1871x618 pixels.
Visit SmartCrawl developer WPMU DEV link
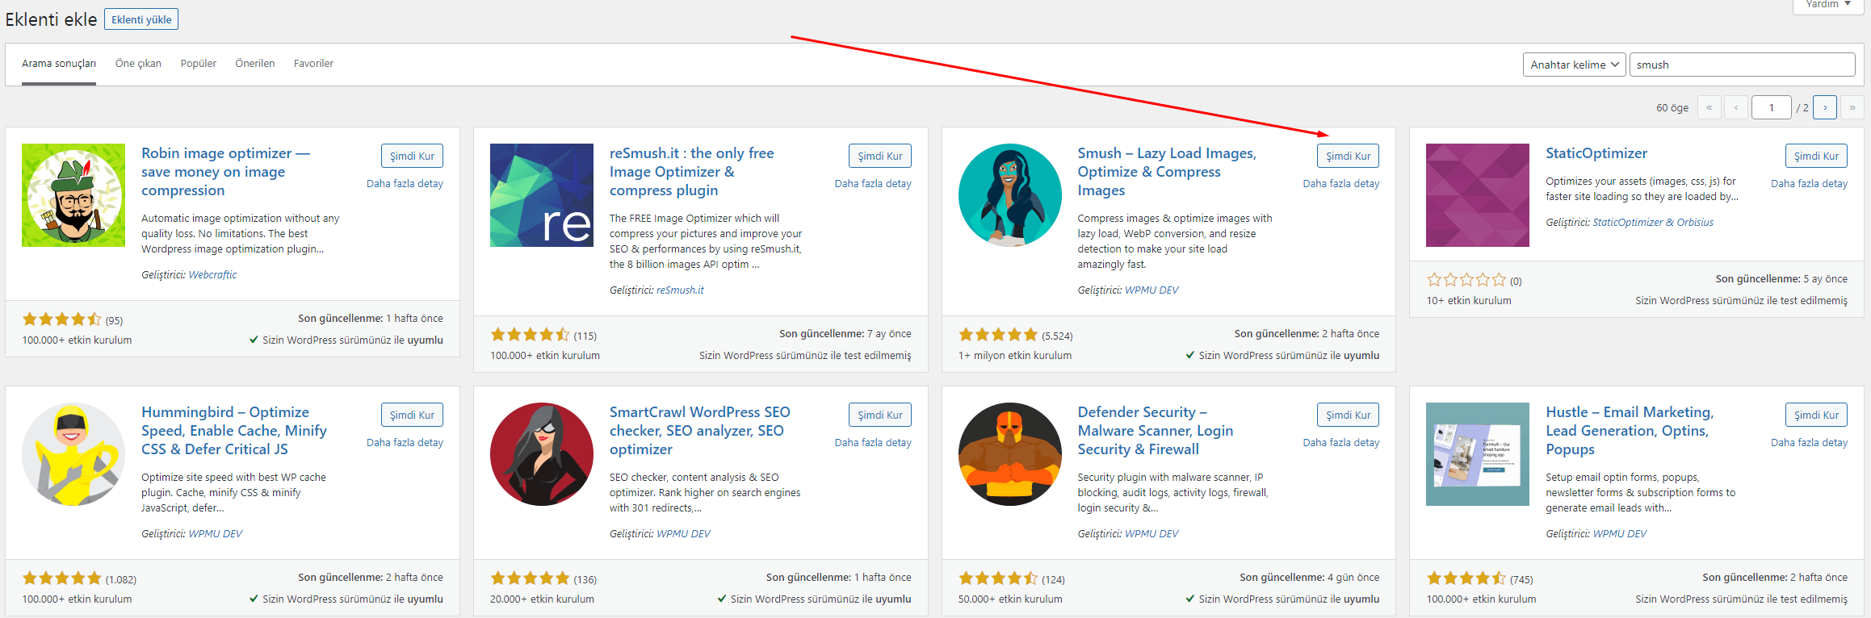click(x=683, y=534)
